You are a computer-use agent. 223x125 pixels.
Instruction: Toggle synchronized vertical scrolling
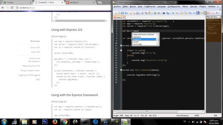pos(182,13)
